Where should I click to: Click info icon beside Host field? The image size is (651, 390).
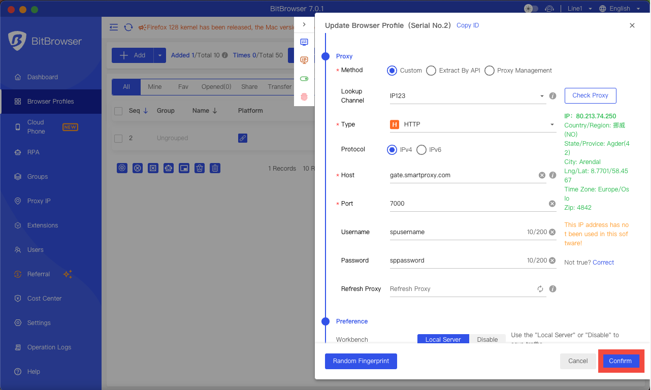tap(553, 175)
